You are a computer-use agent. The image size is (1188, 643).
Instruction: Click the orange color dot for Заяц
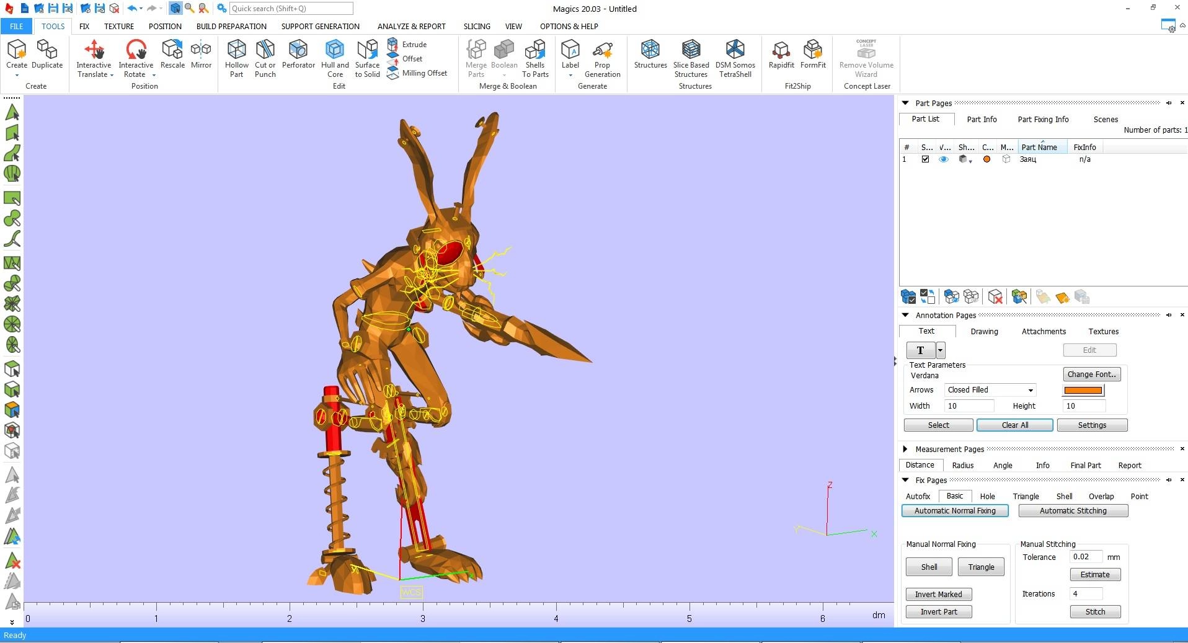(986, 159)
